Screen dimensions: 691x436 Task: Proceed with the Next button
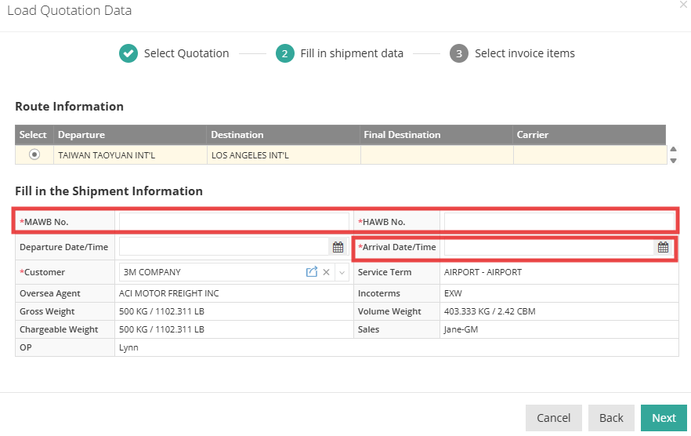click(664, 418)
